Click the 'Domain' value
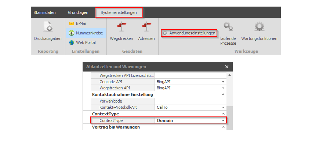The width and height of the screenshot is (312, 141). (x=165, y=120)
